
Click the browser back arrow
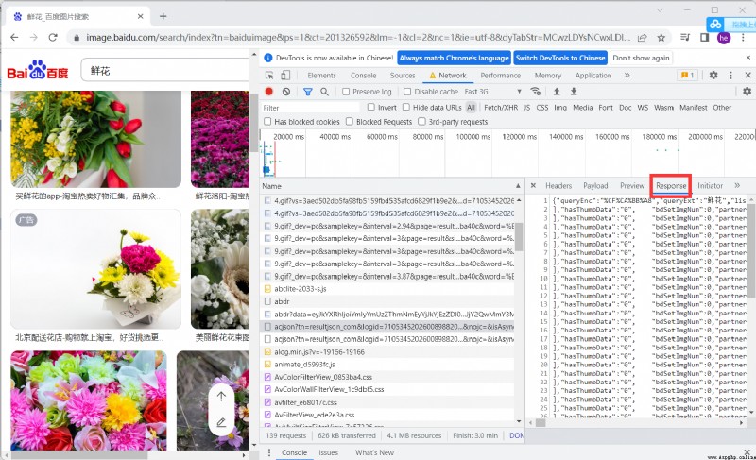(14, 37)
